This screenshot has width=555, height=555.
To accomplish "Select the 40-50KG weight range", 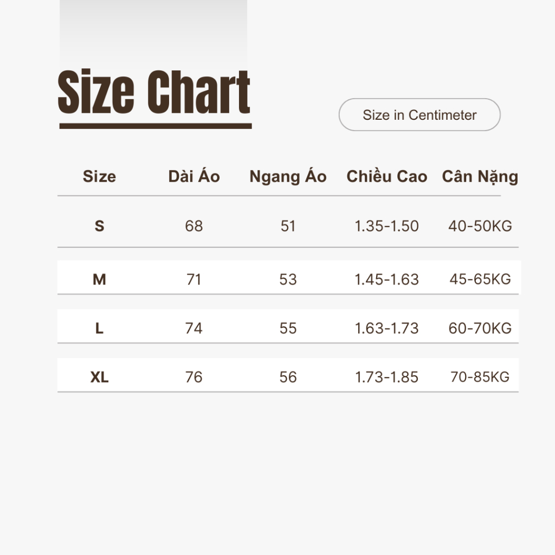I will [480, 226].
